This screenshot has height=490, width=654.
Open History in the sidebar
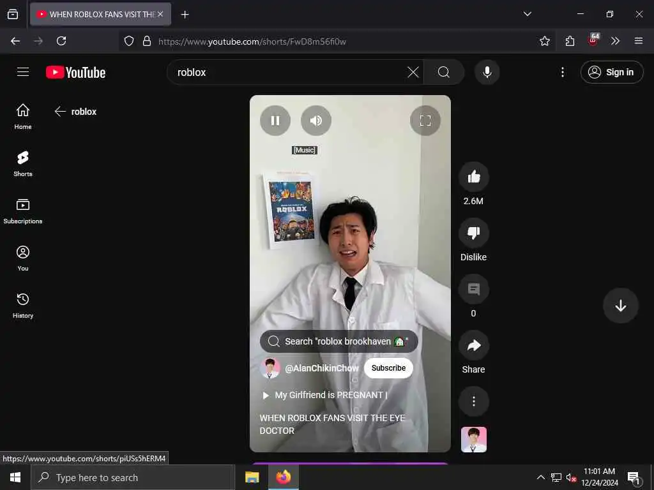(23, 306)
